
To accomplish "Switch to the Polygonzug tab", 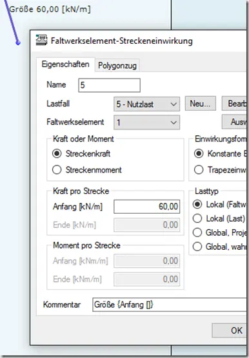I will [x=117, y=66].
